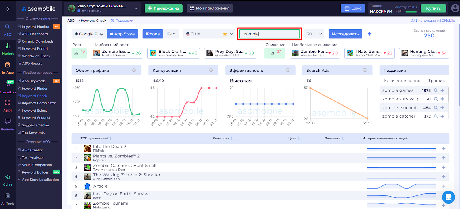Viewport: 460px width, 209px height.
Task: Open history icon on Конкуренция panel
Action: (x=211, y=70)
